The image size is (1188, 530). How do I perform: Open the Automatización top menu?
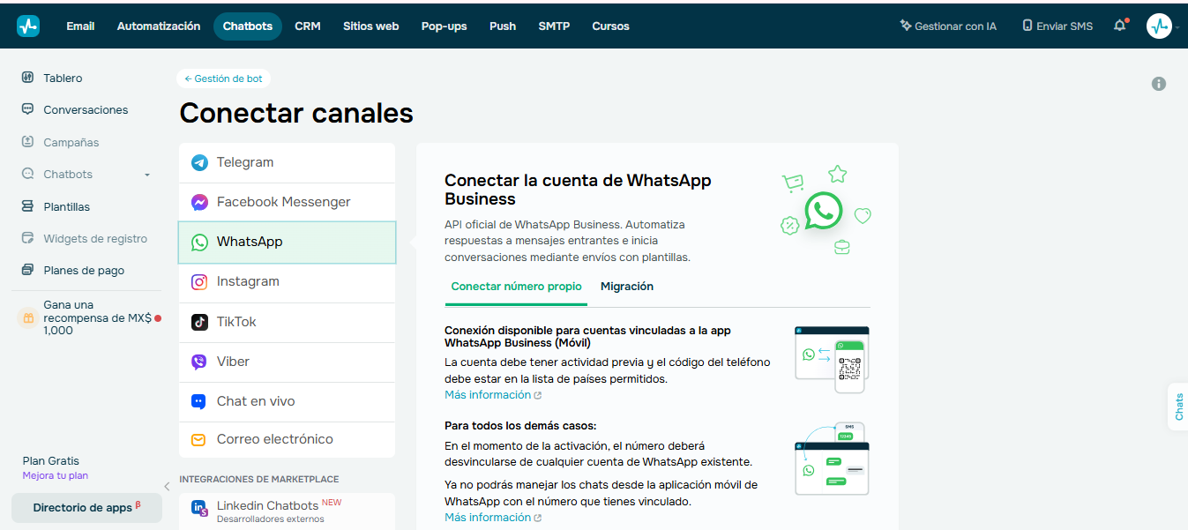(159, 26)
